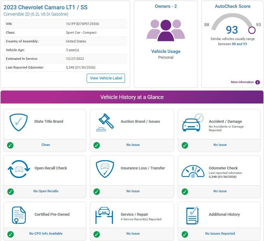Click the View Vehicle Label button

tap(106, 78)
